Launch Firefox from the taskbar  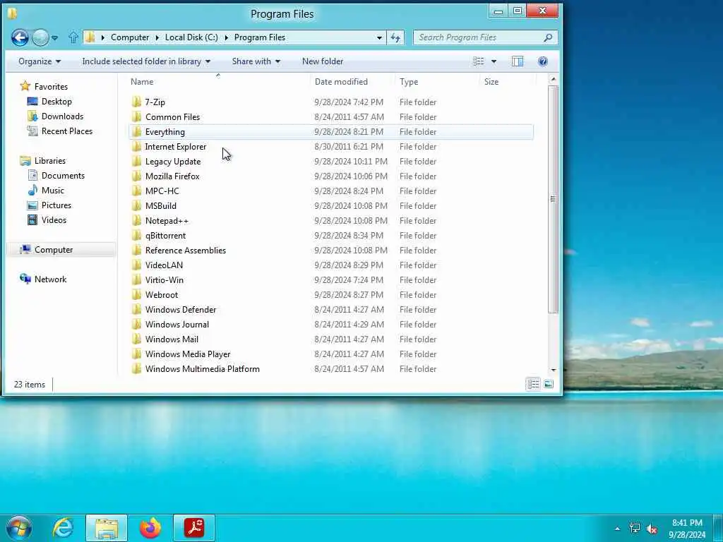click(150, 528)
